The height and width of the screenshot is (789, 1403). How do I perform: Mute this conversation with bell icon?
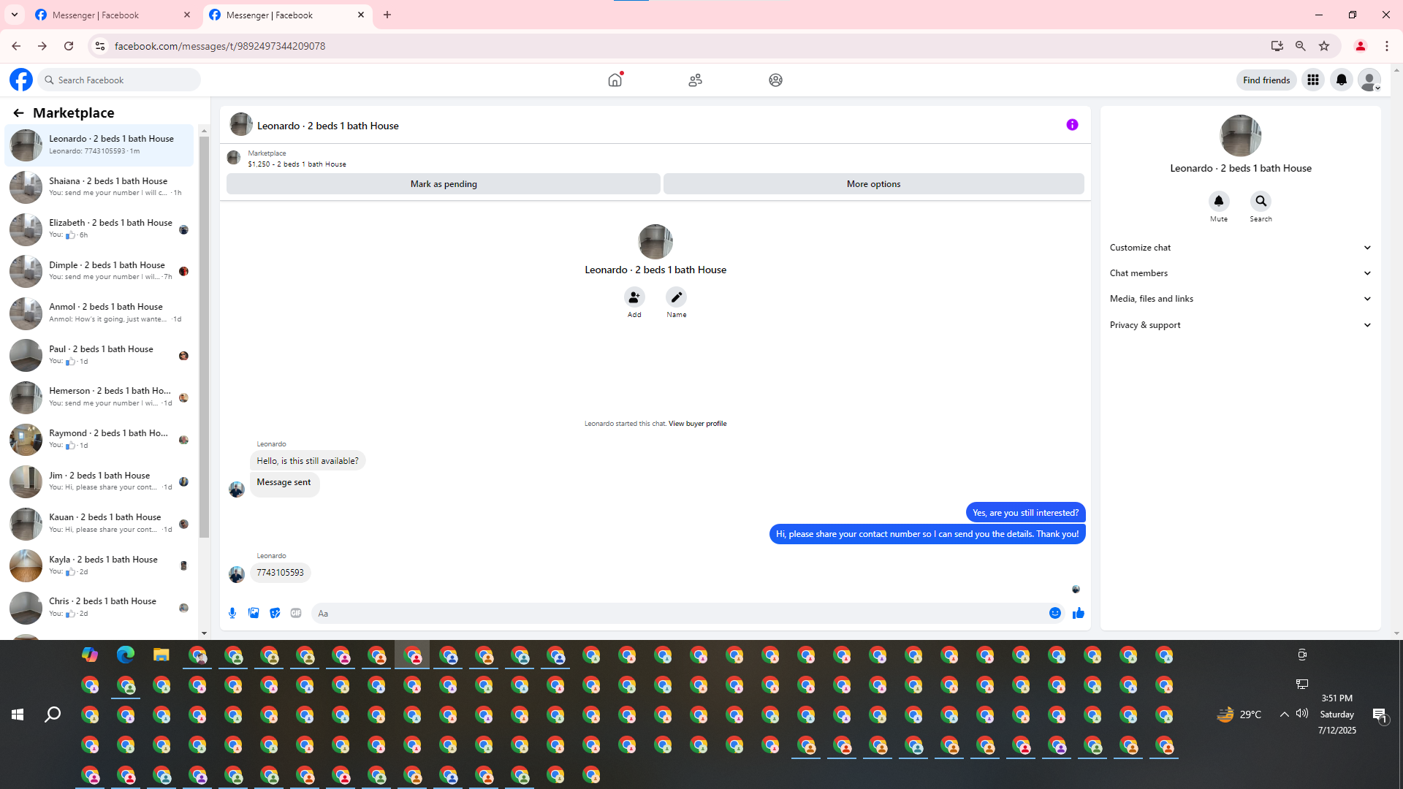click(1218, 201)
